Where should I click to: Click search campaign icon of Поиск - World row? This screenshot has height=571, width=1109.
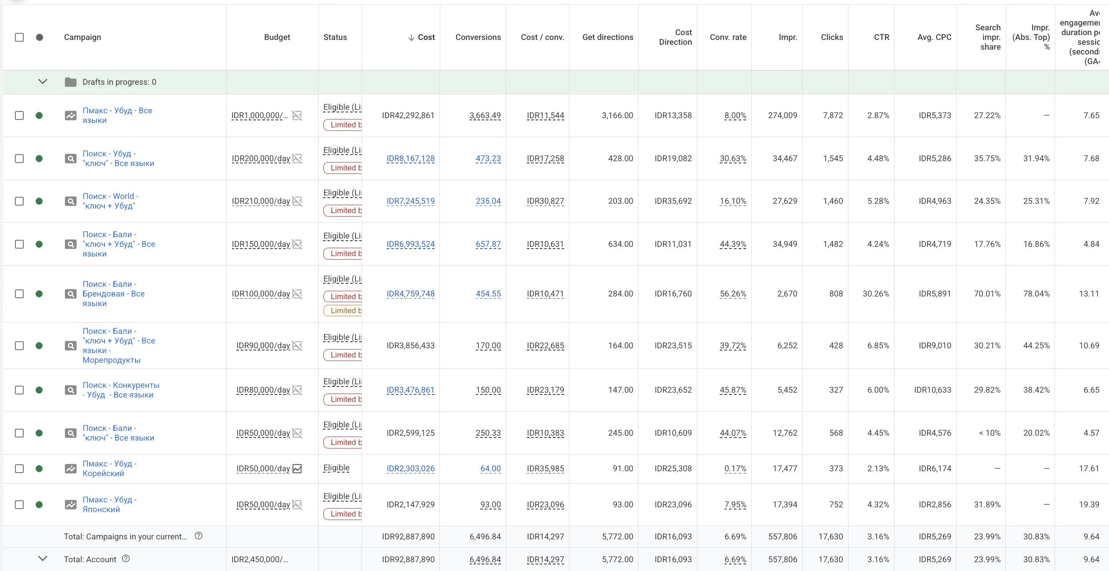point(71,201)
